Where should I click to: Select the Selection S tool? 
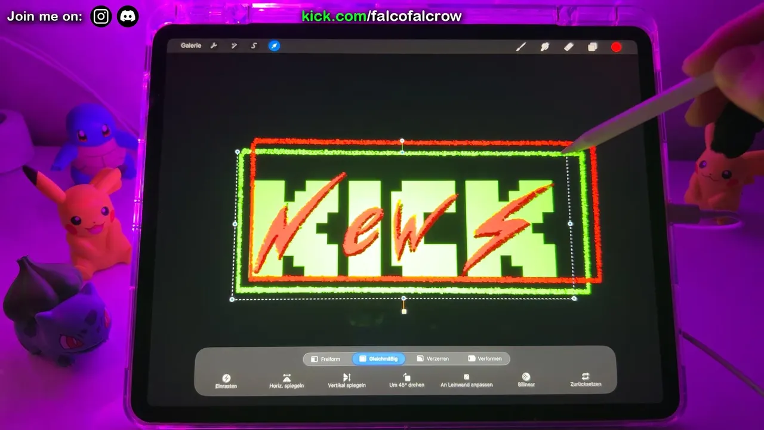pos(254,46)
